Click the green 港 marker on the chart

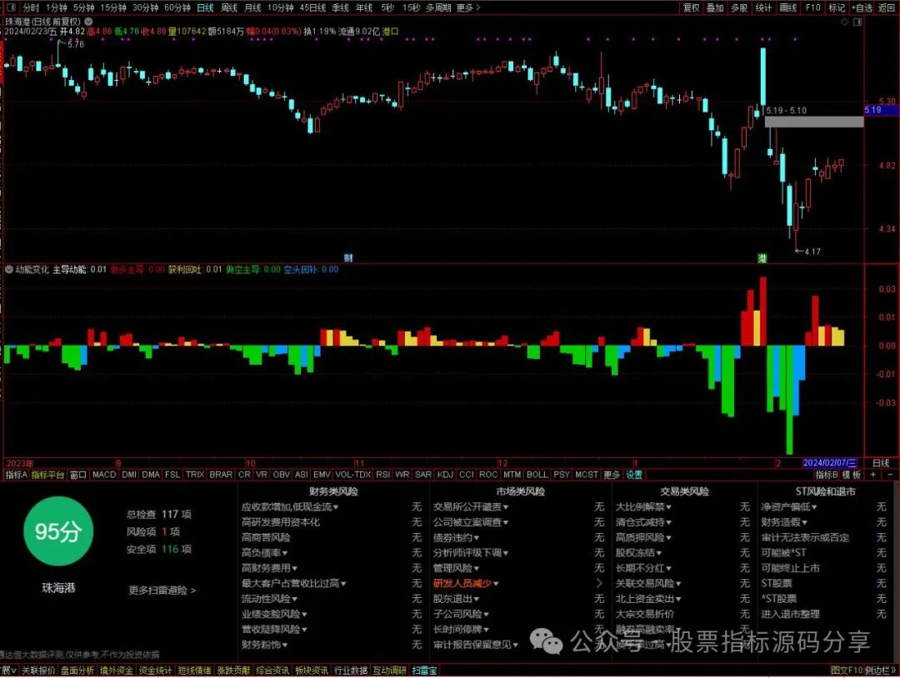[762, 259]
